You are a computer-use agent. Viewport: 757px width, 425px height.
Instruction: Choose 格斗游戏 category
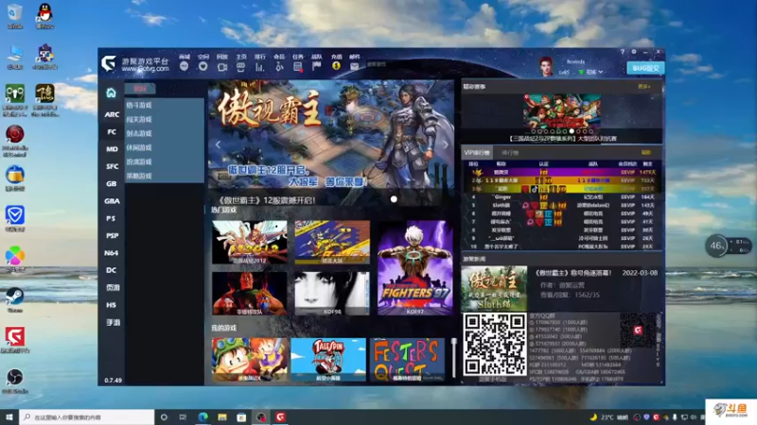tap(139, 105)
